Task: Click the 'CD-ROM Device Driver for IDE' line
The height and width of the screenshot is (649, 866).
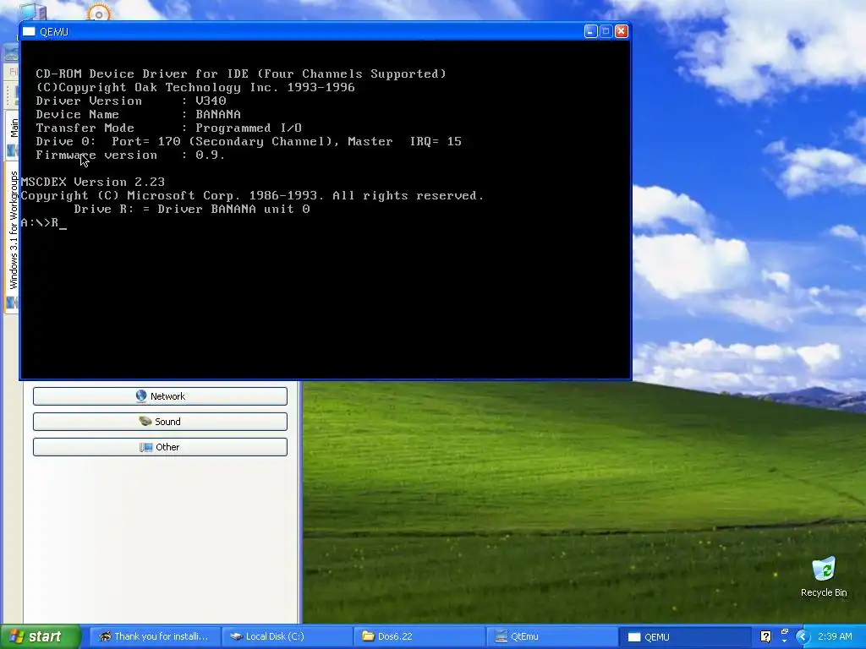Action: point(241,74)
